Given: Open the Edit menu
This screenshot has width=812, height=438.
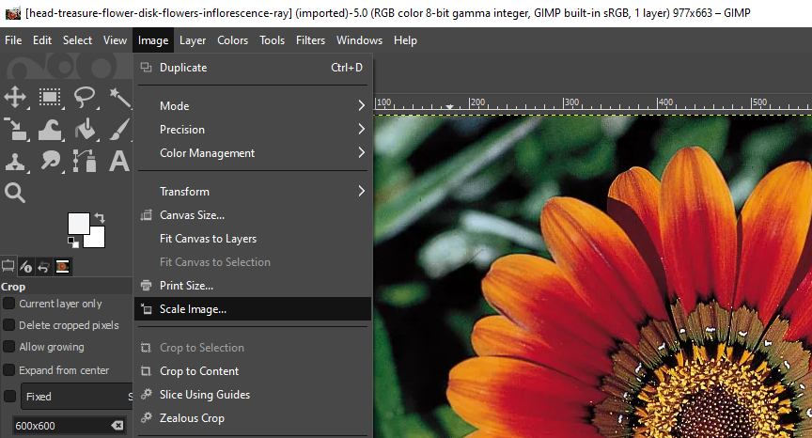Looking at the screenshot, I should (x=42, y=40).
